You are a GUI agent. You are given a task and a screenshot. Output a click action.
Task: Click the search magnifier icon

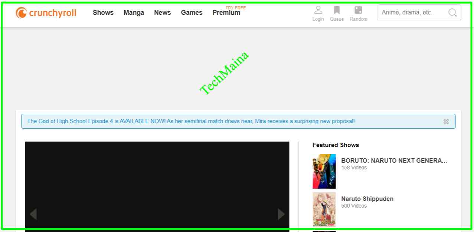[452, 13]
